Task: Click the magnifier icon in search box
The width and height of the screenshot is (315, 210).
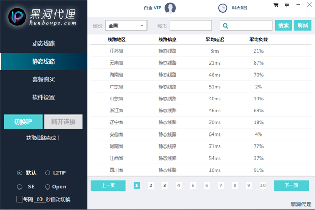Action: coord(225,26)
